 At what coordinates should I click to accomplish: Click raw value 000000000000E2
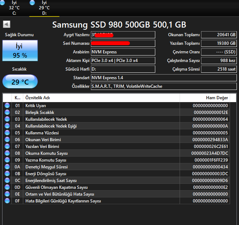click(210, 187)
